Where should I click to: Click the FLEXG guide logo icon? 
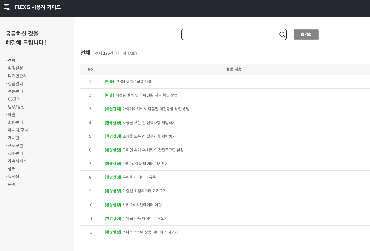point(7,7)
